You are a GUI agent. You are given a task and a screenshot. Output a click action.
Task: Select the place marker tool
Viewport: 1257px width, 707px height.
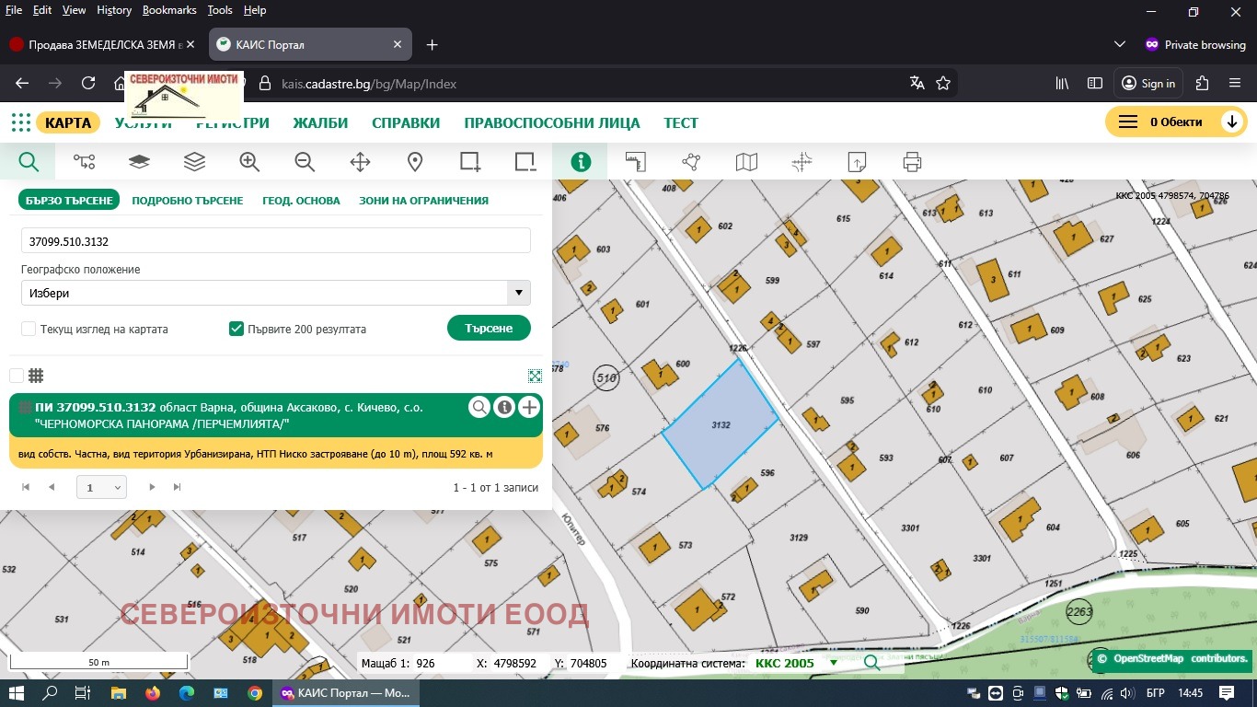[415, 161]
